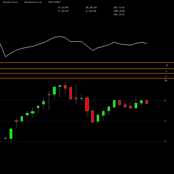Select the 'BSE 544097' symbol text

click(x=55, y=2)
